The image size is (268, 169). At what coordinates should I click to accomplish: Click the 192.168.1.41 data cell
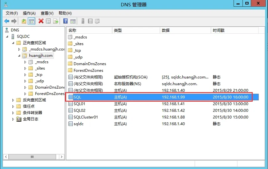point(173,104)
